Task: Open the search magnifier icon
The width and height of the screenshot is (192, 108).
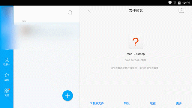Action: point(70,13)
